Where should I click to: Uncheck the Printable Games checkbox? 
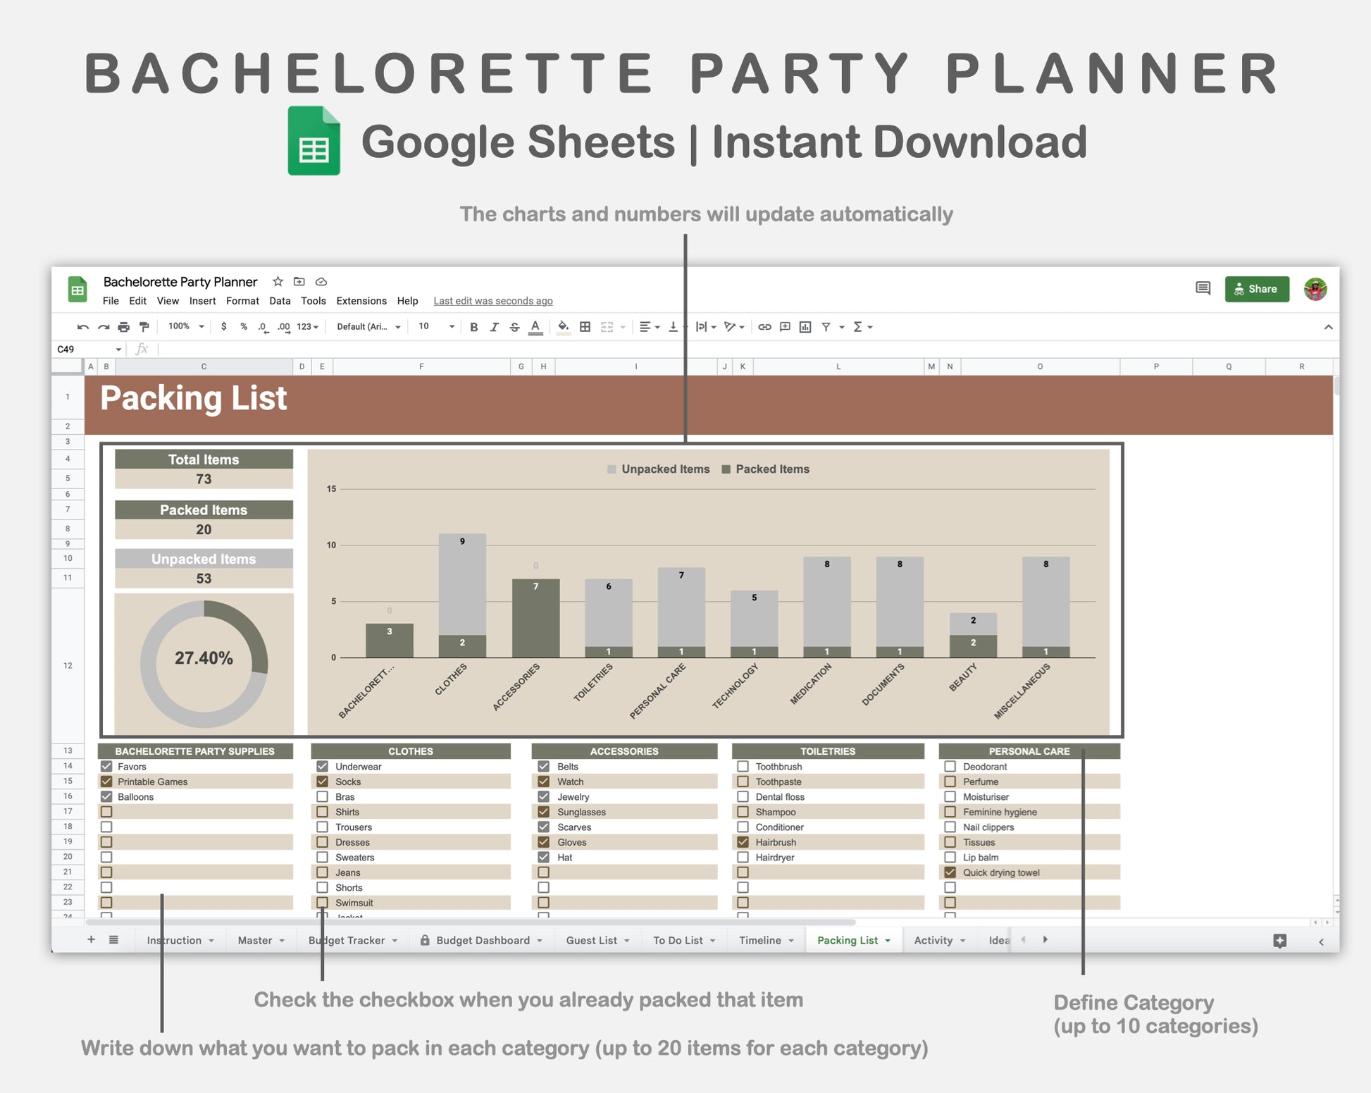pyautogui.click(x=106, y=782)
